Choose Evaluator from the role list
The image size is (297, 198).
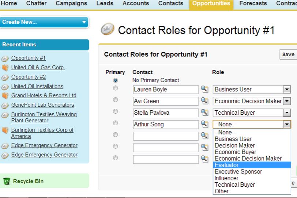tap(226, 165)
